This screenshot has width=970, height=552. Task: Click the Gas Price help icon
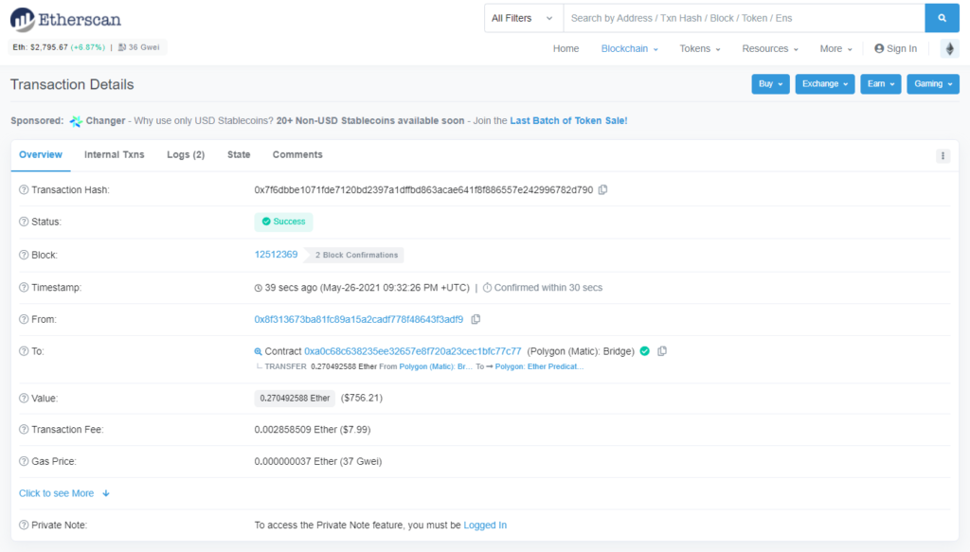click(24, 461)
